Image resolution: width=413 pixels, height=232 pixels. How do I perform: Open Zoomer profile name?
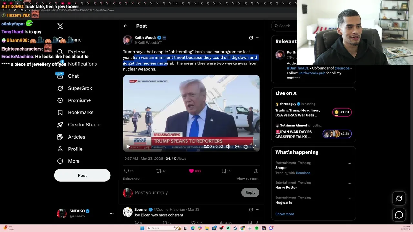pos(141,210)
